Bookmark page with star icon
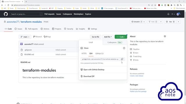Screen dimensions: 186x104 coord(155,5)
